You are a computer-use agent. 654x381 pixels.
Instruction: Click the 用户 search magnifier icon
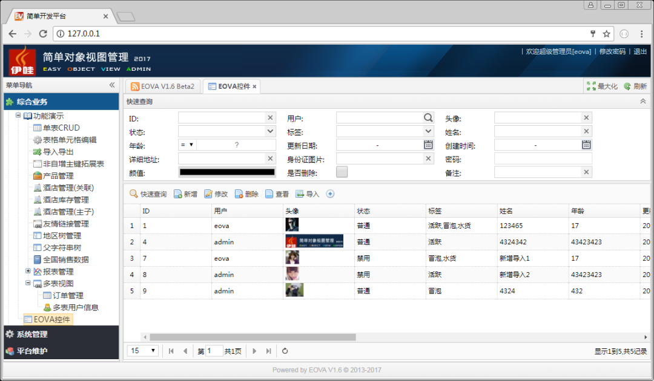tap(428, 118)
